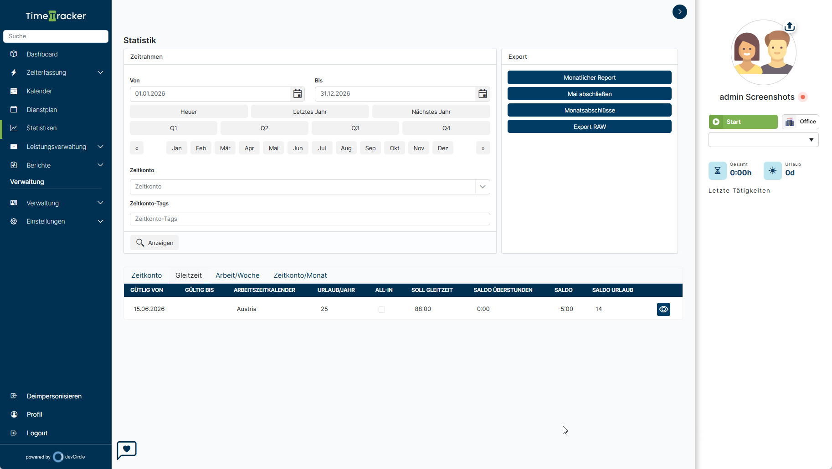Viewport: 832px width, 469px height.
Task: Click the red status dot beside admin Screenshots
Action: click(803, 97)
